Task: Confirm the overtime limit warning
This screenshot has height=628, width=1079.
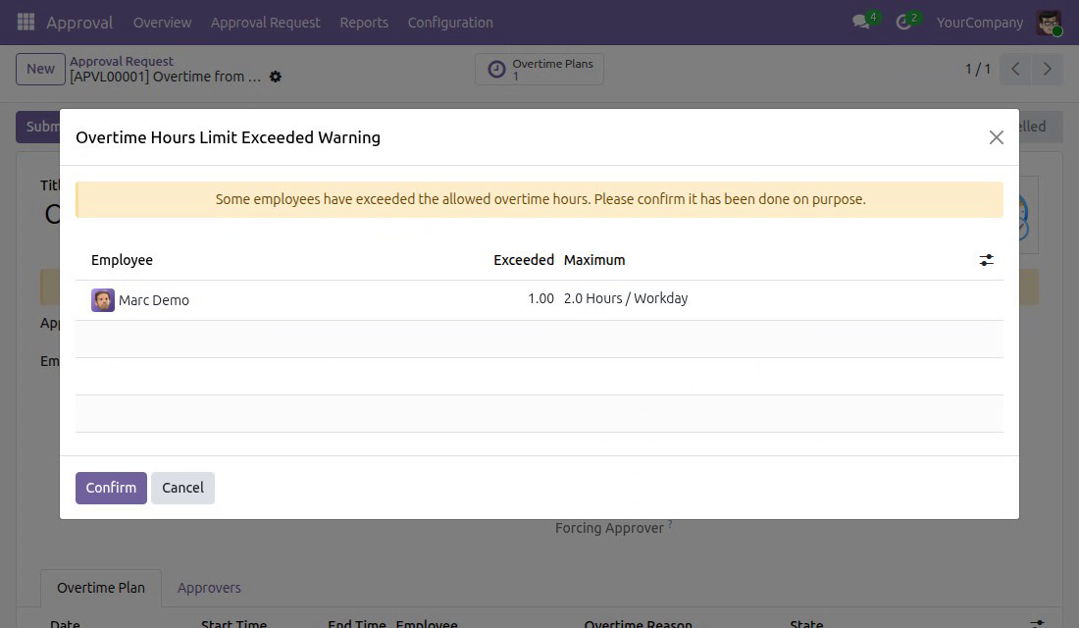Action: click(x=111, y=488)
